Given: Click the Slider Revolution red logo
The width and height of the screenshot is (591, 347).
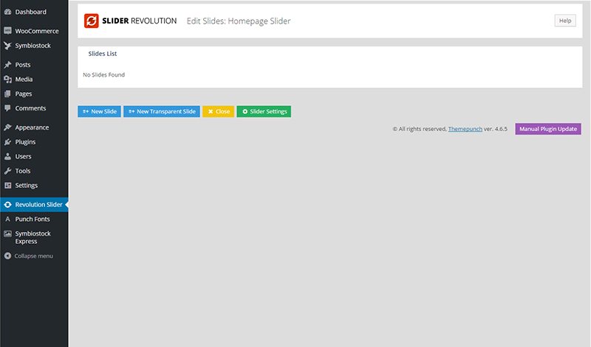Looking at the screenshot, I should (91, 21).
